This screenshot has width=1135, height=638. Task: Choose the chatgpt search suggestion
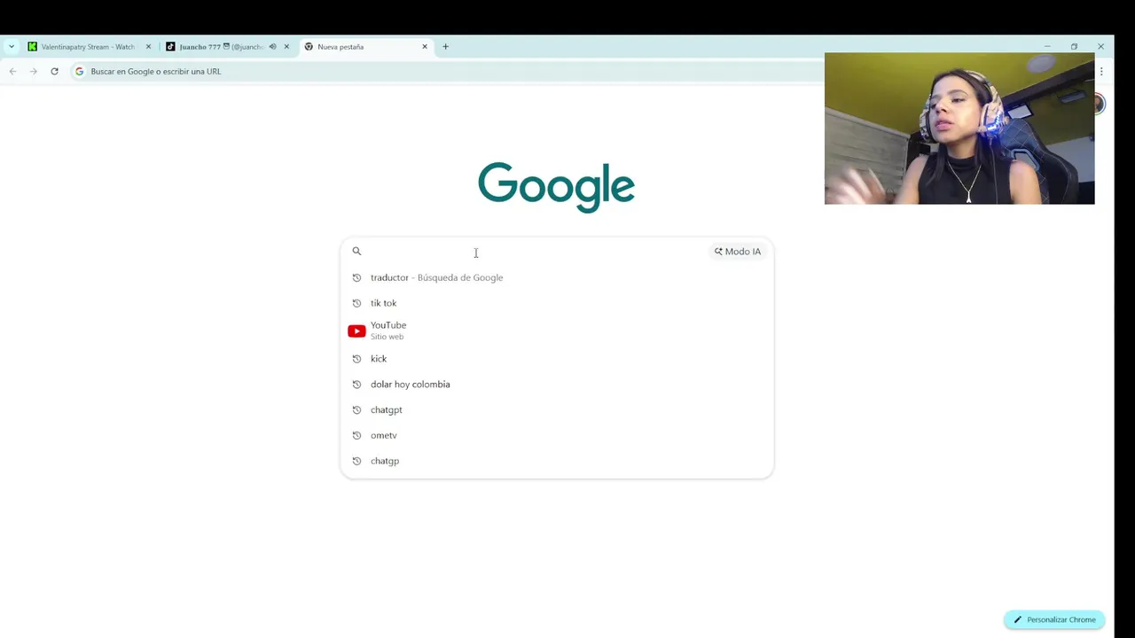[557, 410]
